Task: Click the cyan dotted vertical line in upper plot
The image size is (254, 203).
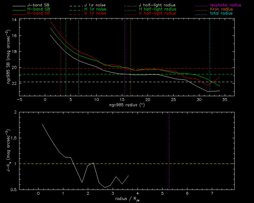Action: pos(210,45)
